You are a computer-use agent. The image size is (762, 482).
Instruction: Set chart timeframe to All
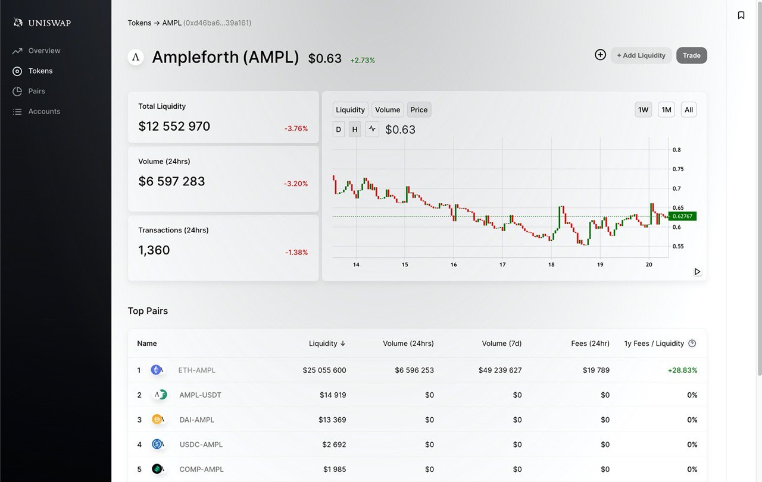click(x=689, y=109)
